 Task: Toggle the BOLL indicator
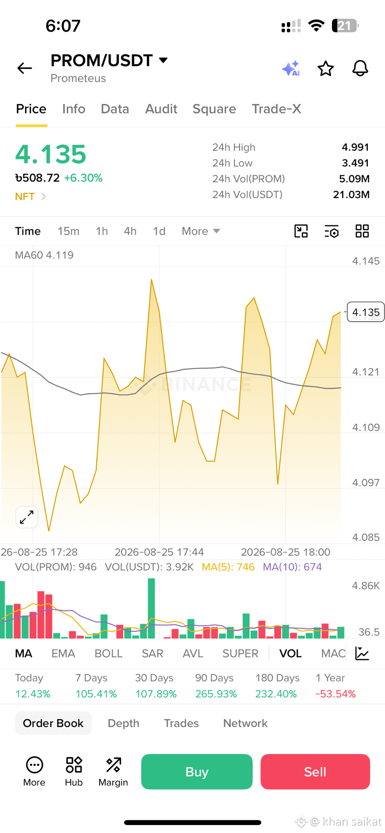tap(108, 654)
